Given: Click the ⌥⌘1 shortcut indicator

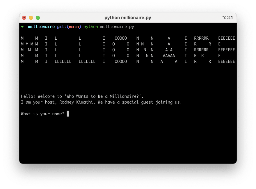Looking at the screenshot, I should 227,18.
